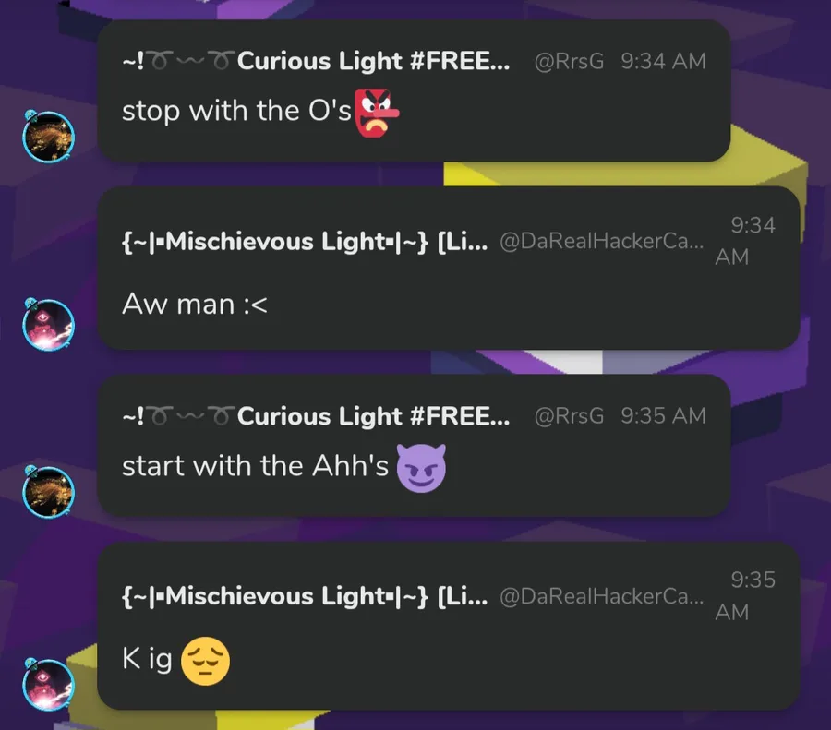The image size is (831, 730).
Task: Click Curious Light display name on 9:35 message
Action: pos(316,416)
